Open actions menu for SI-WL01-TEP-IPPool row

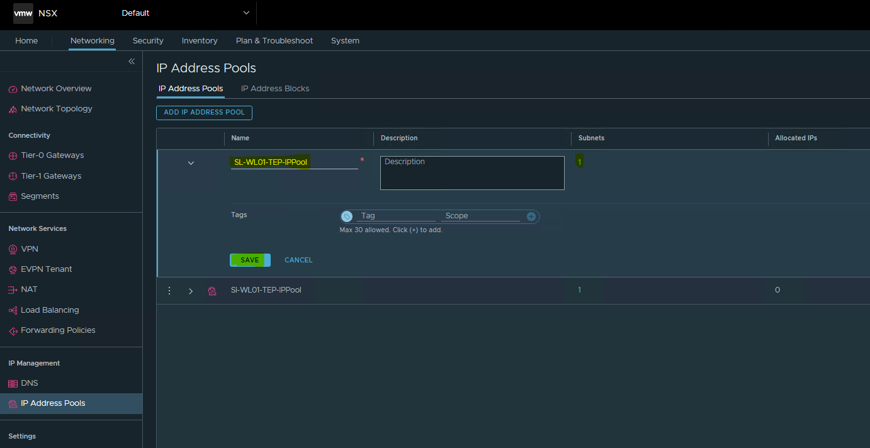[x=169, y=291]
